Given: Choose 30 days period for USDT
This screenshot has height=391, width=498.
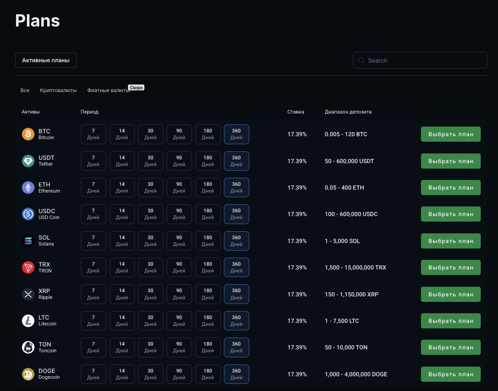Looking at the screenshot, I should pyautogui.click(x=151, y=161).
